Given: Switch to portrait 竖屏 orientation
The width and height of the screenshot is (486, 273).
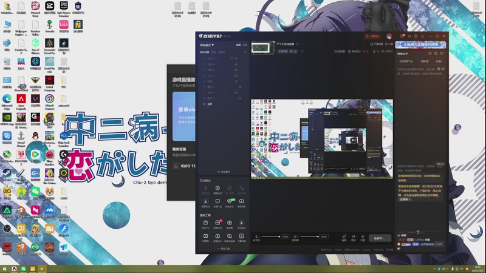Looking at the screenshot, I should coord(245,45).
